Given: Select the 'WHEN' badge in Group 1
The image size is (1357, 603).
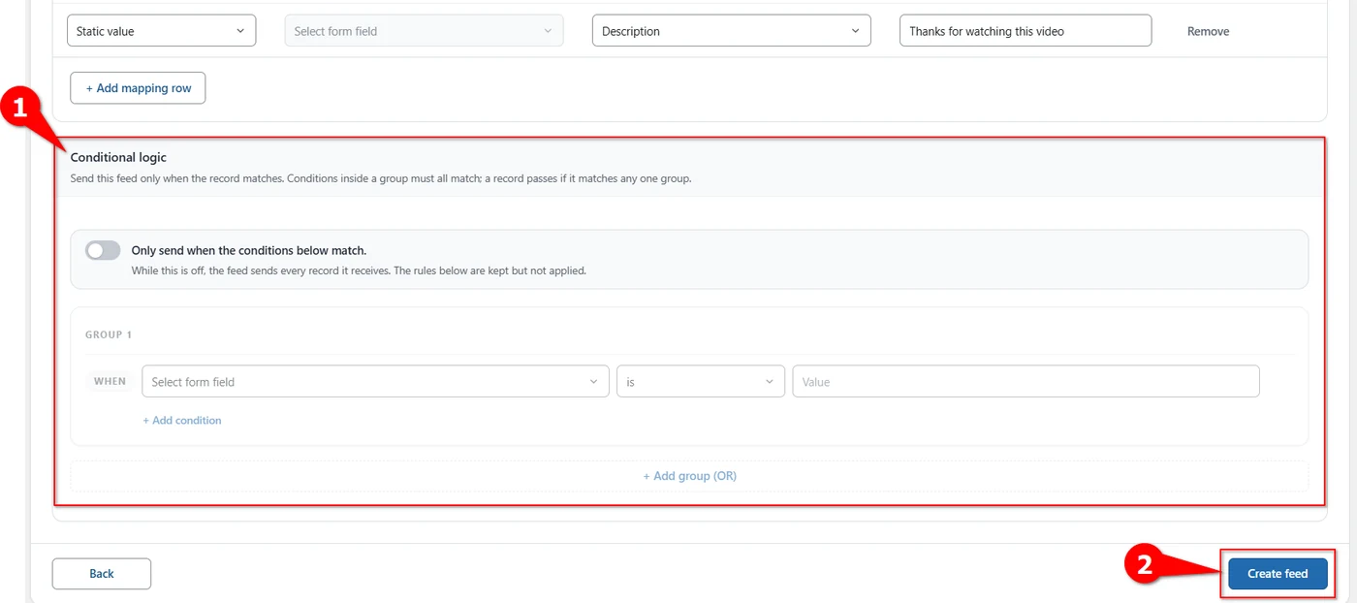Looking at the screenshot, I should coord(110,381).
